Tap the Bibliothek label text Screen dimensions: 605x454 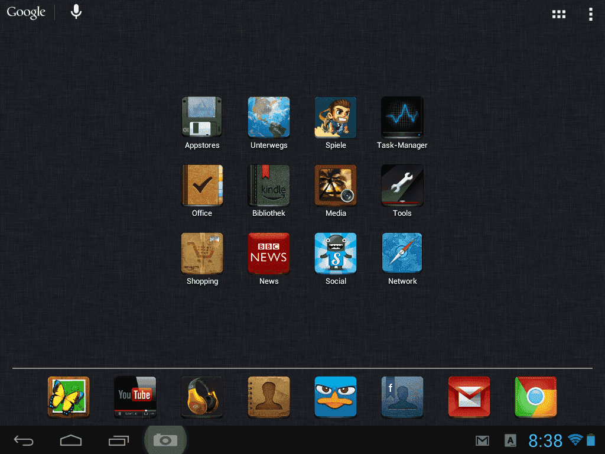(269, 213)
